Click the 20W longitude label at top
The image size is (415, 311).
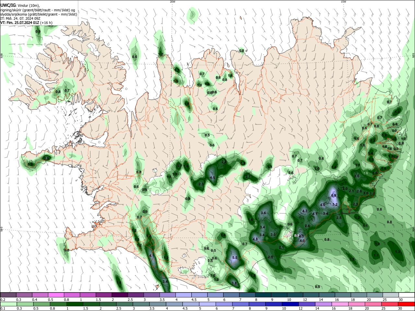coord(172,2)
